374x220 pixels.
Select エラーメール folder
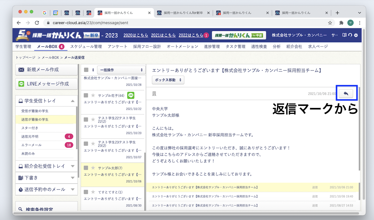coord(31,145)
